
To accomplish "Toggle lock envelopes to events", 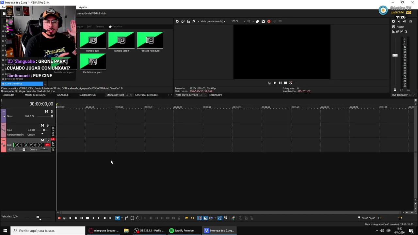I will coord(220,218).
